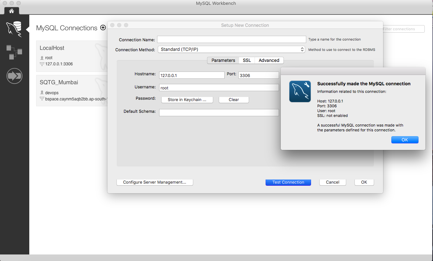
Task: Click OK in Setup New Connection dialog
Action: [x=364, y=182]
